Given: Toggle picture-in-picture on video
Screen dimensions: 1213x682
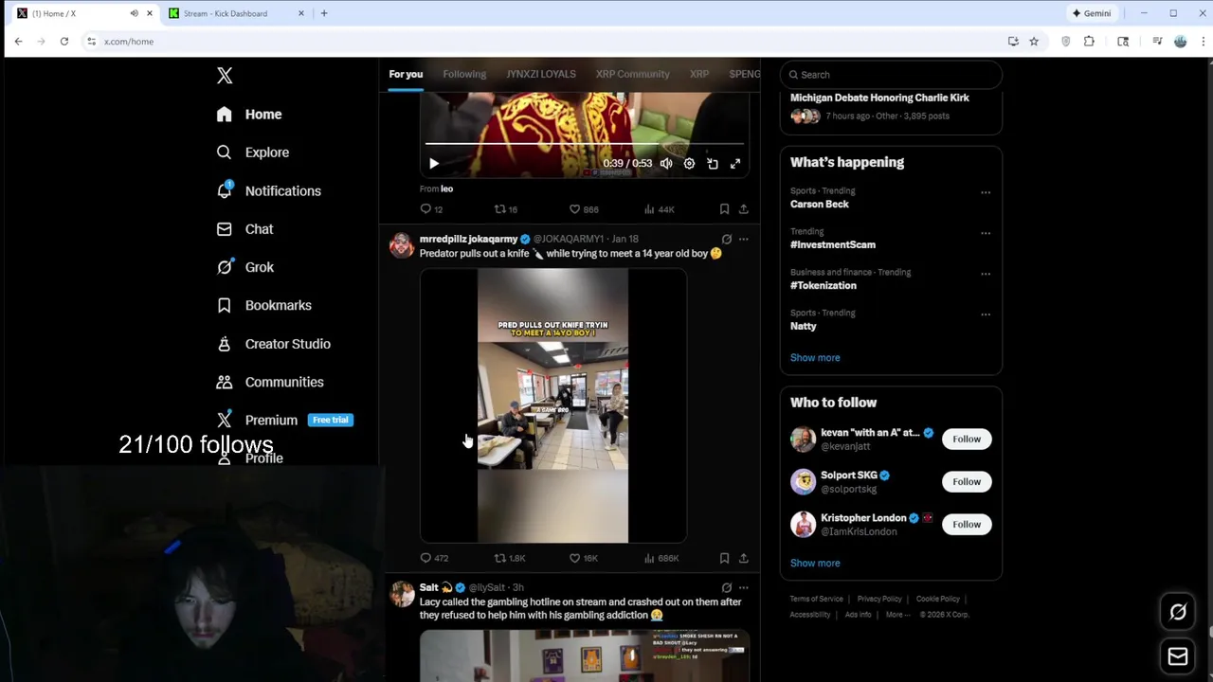Looking at the screenshot, I should tap(713, 164).
